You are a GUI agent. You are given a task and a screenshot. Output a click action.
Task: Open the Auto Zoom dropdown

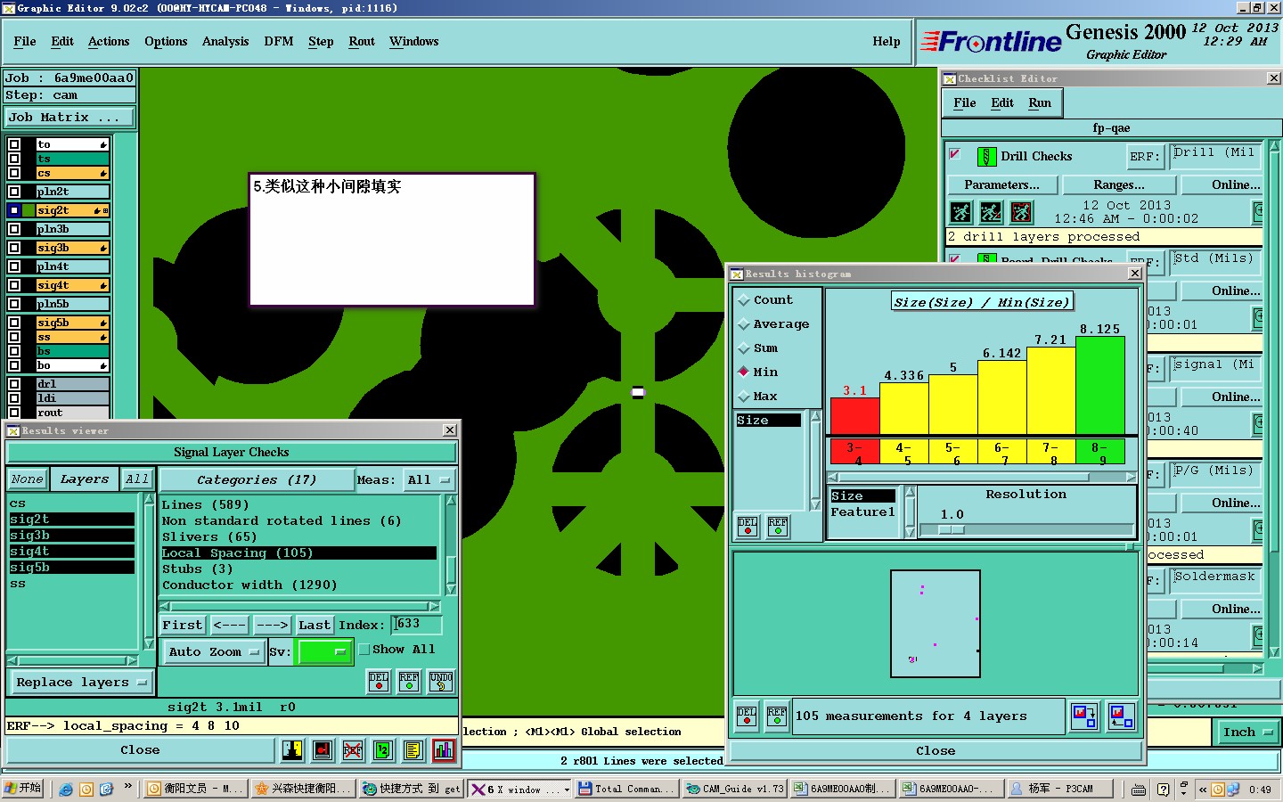pyautogui.click(x=214, y=652)
